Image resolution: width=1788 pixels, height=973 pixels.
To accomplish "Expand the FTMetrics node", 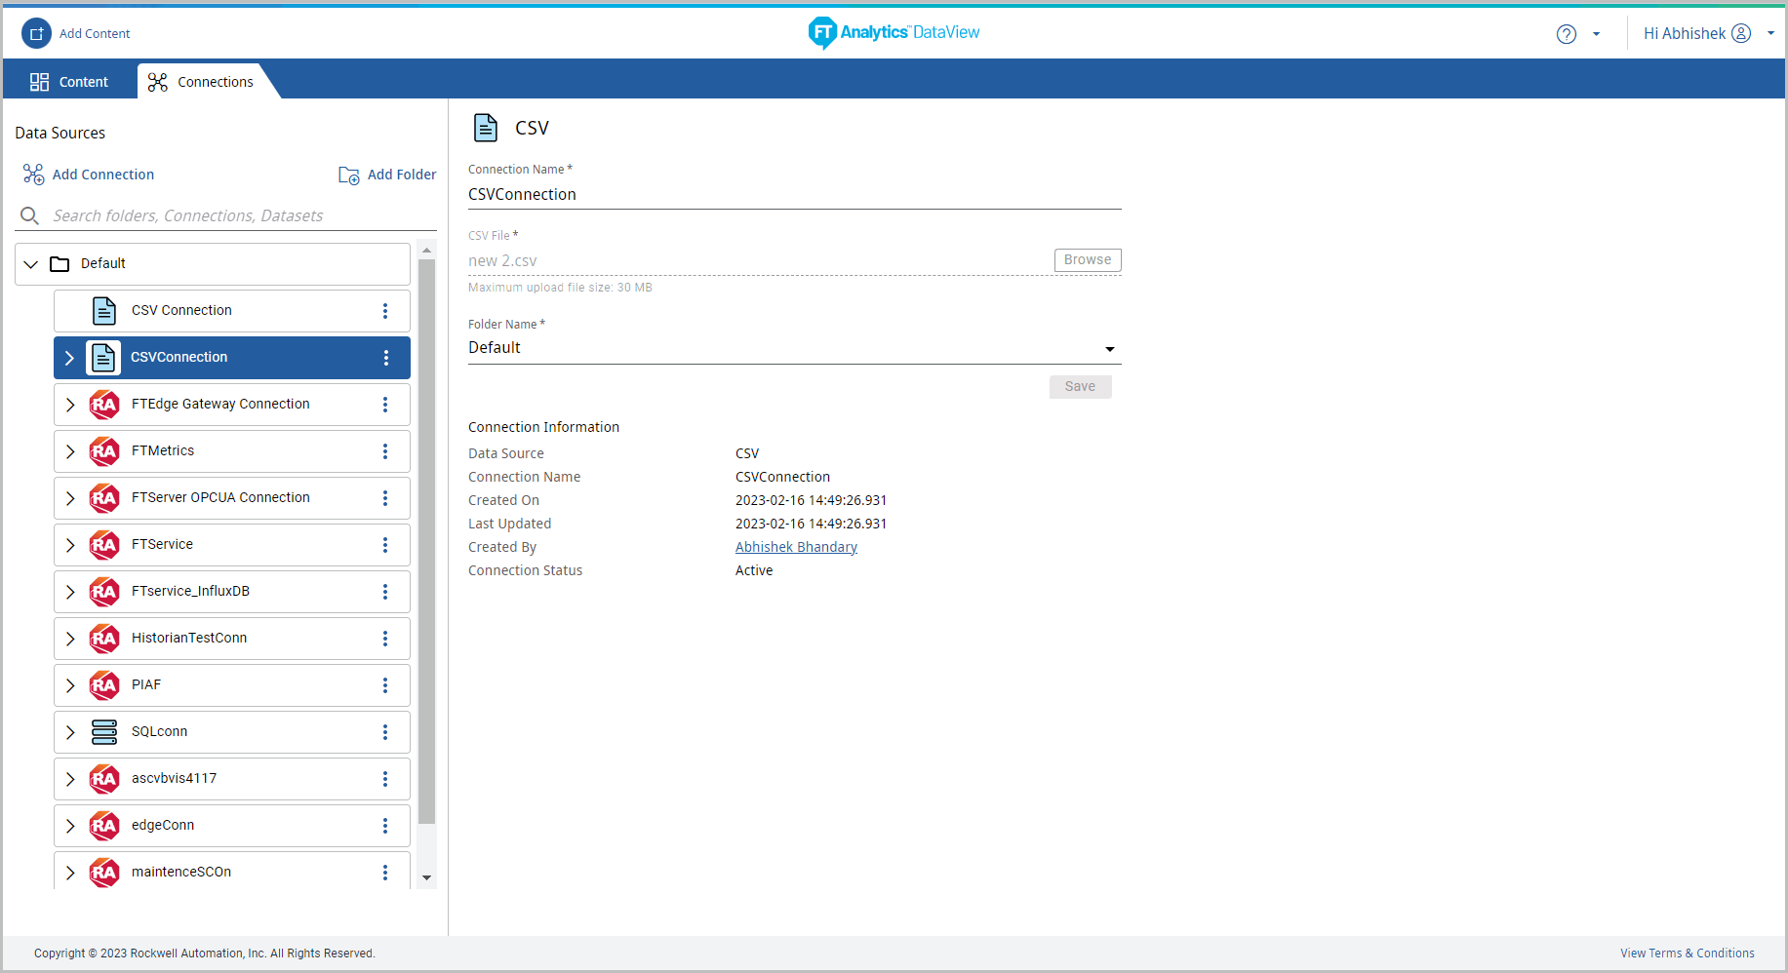I will (x=70, y=451).
